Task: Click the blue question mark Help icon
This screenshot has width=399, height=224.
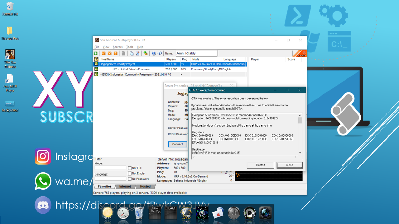Action: tap(154, 54)
